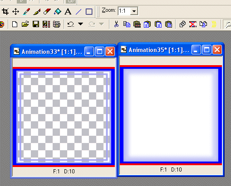Select the Flood Fill bucket tool
This screenshot has width=231, height=186.
coord(58,12)
